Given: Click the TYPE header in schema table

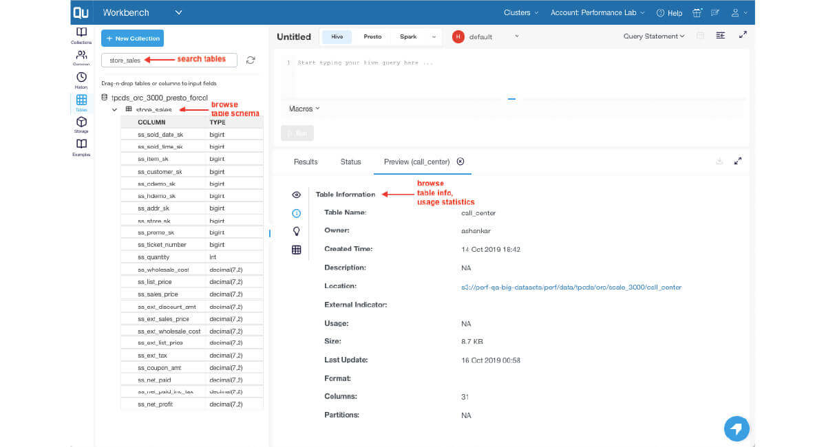Looking at the screenshot, I should [218, 122].
